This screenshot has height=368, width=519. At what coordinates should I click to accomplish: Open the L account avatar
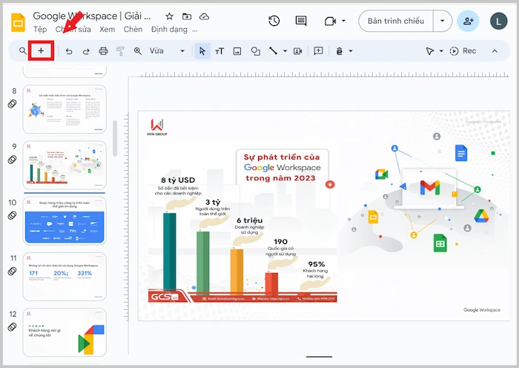coord(498,22)
